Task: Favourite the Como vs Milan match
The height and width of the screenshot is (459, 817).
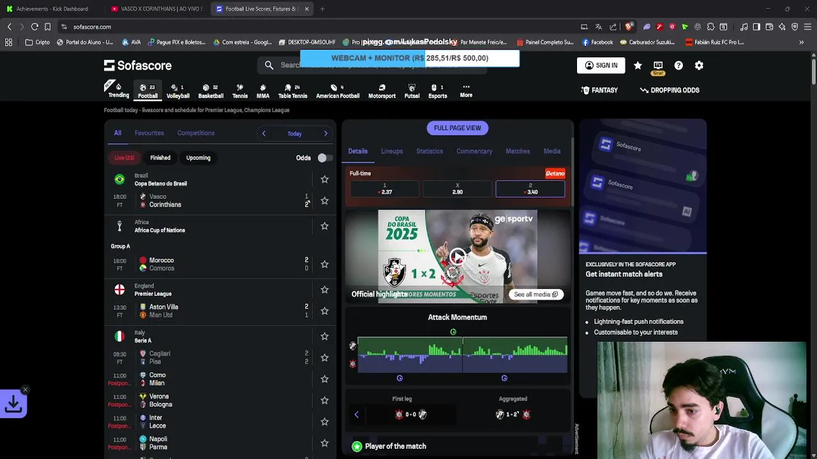Action: click(324, 379)
